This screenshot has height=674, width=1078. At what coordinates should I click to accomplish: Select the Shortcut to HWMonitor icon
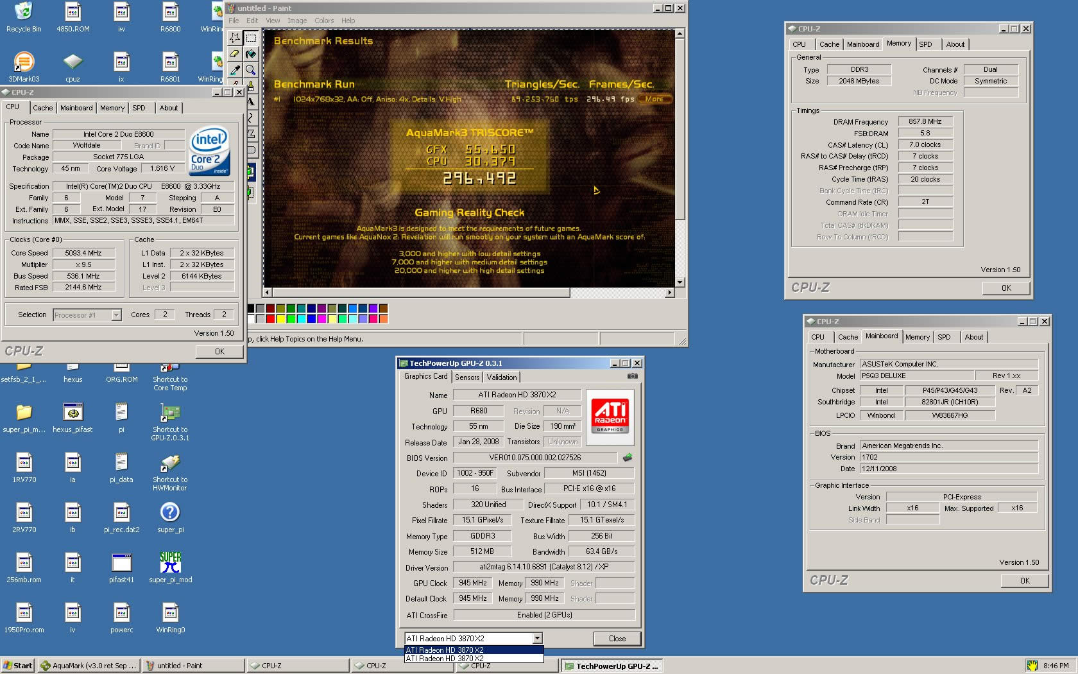170,472
